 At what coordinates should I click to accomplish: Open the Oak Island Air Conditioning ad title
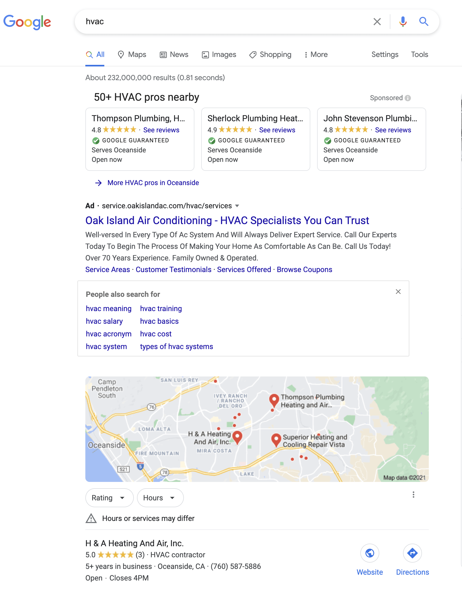tap(227, 221)
